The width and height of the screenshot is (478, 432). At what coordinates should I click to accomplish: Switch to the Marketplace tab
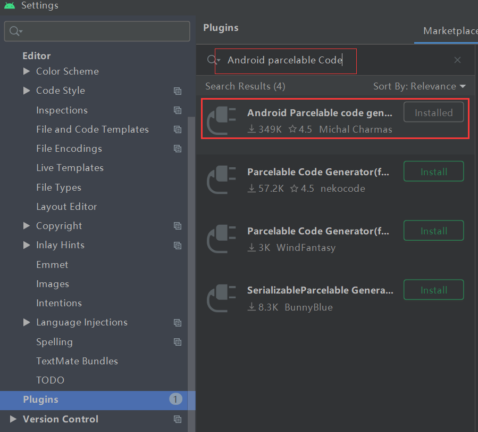450,31
